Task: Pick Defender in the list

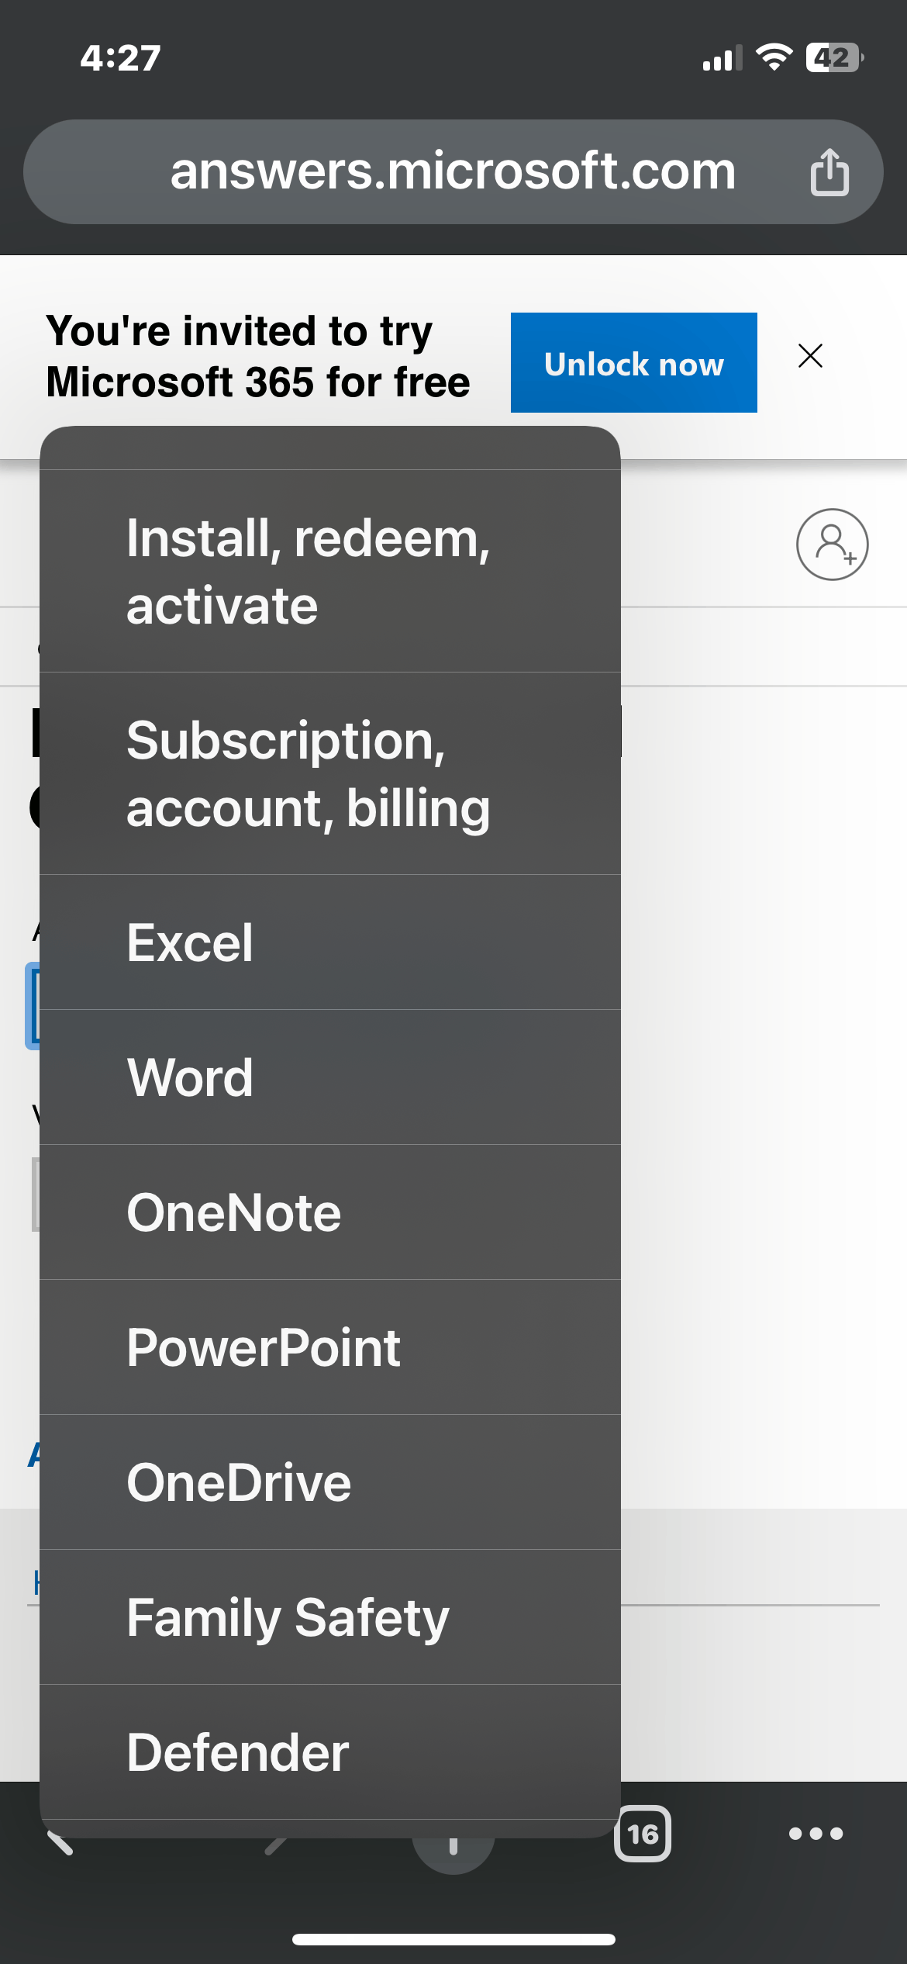Action: click(330, 1752)
